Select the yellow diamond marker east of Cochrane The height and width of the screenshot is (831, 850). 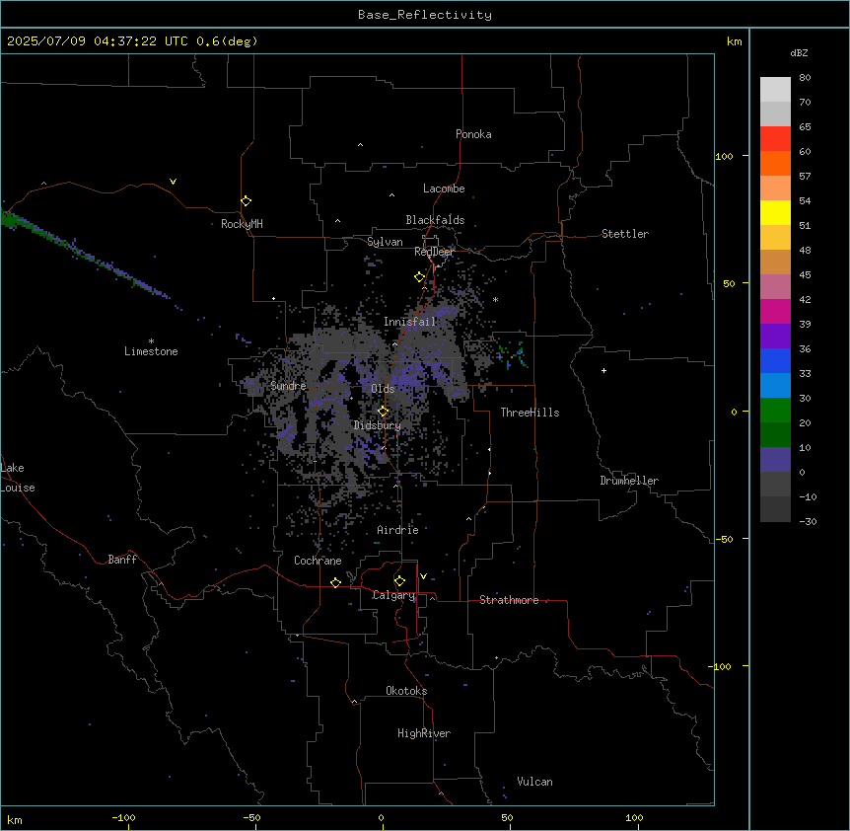coord(335,582)
